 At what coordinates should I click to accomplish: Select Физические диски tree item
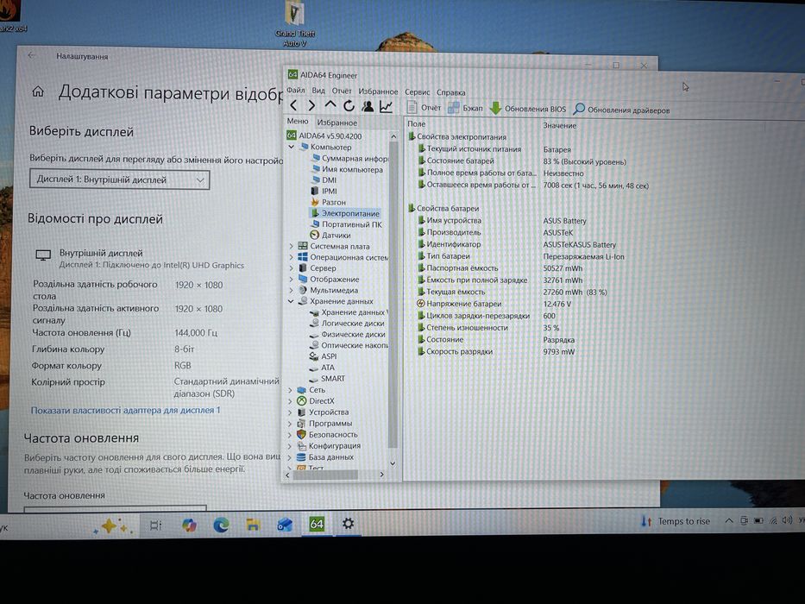click(x=348, y=335)
